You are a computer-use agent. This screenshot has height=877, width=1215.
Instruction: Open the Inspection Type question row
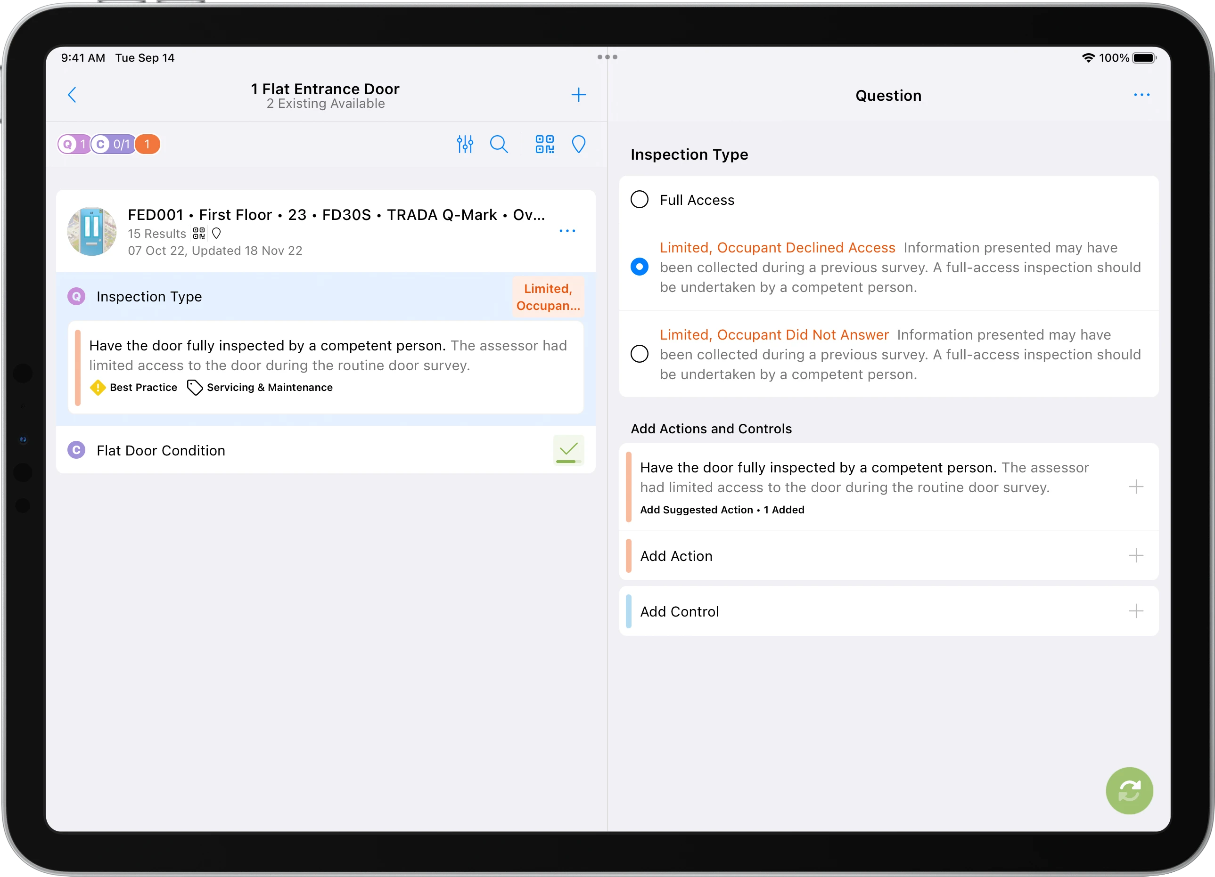[x=326, y=296]
